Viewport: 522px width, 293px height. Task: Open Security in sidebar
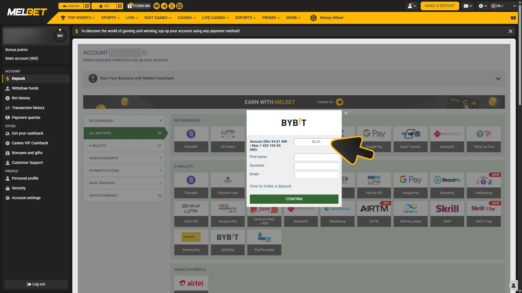[36, 188]
